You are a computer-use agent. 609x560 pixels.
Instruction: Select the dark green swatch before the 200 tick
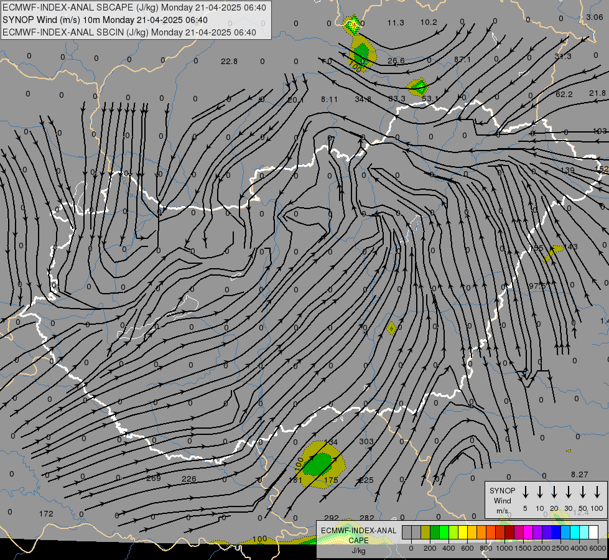pos(435,532)
